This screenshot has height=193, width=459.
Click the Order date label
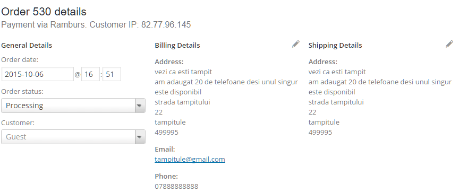point(20,59)
